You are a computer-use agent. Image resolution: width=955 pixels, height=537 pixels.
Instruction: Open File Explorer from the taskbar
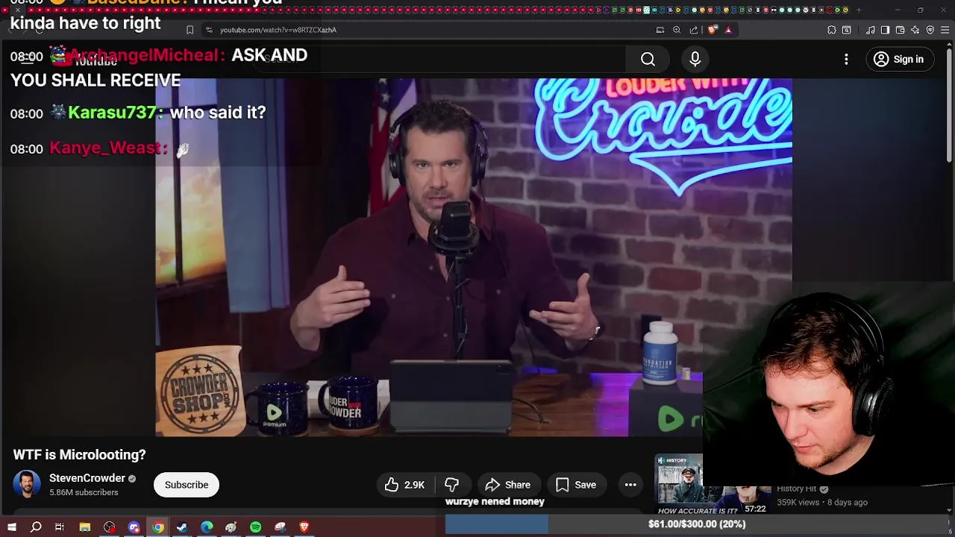(x=85, y=527)
